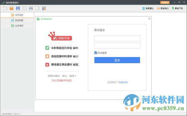
Task: Open the list sheet toolbar icon
Action: pos(37,8)
